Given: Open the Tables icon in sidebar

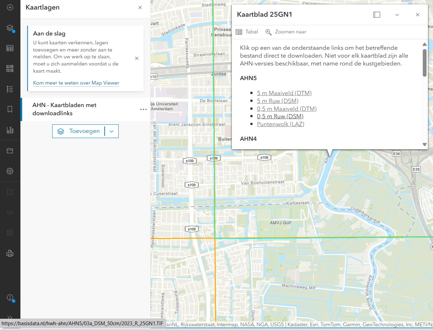Looking at the screenshot, I should tap(10, 48).
